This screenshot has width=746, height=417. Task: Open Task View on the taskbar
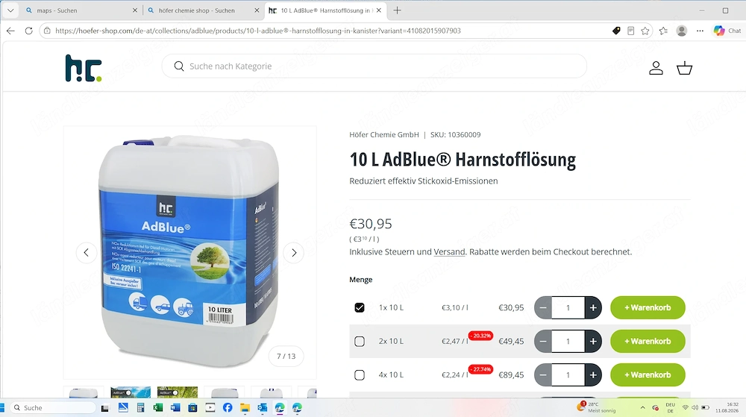[x=105, y=407]
